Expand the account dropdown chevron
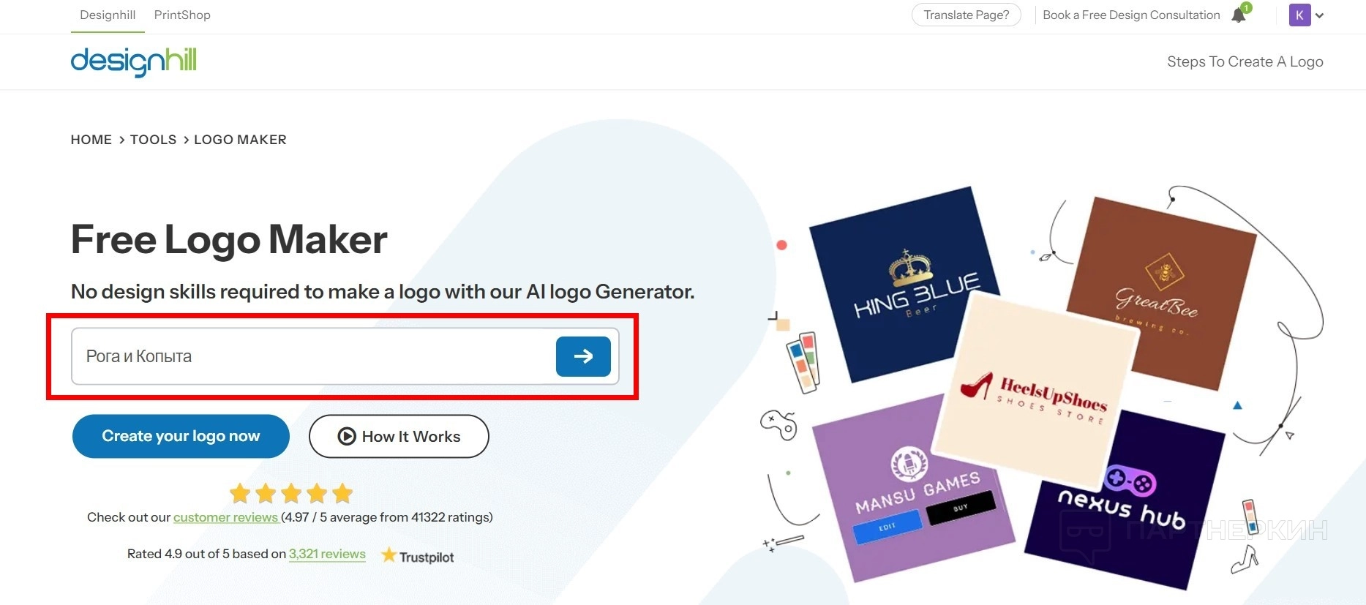This screenshot has height=605, width=1366. point(1320,15)
